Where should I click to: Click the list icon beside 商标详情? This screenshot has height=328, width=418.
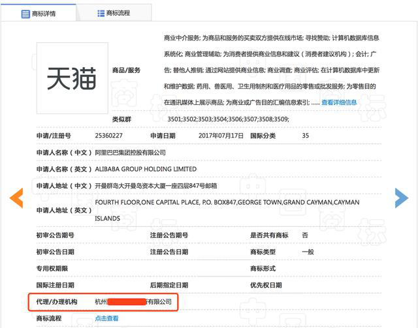[x=25, y=13]
